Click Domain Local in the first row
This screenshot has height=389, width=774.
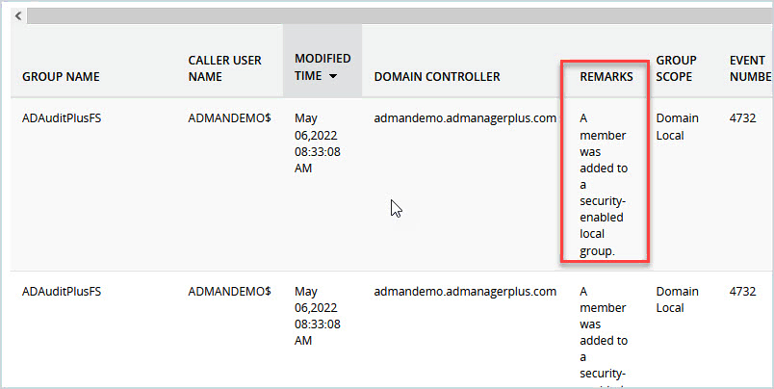tap(678, 127)
